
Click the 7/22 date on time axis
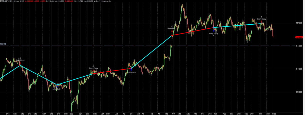click(x=225, y=114)
